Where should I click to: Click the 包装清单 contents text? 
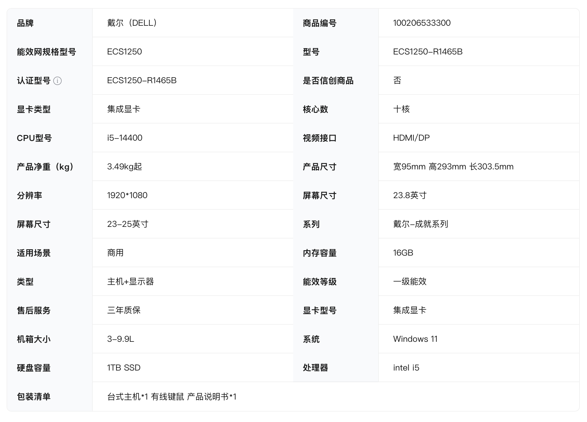[x=172, y=397]
